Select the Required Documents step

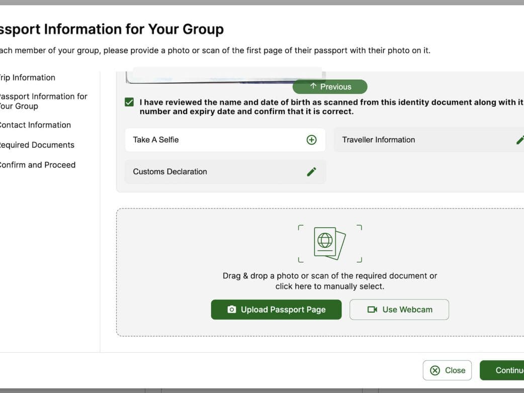click(x=37, y=145)
